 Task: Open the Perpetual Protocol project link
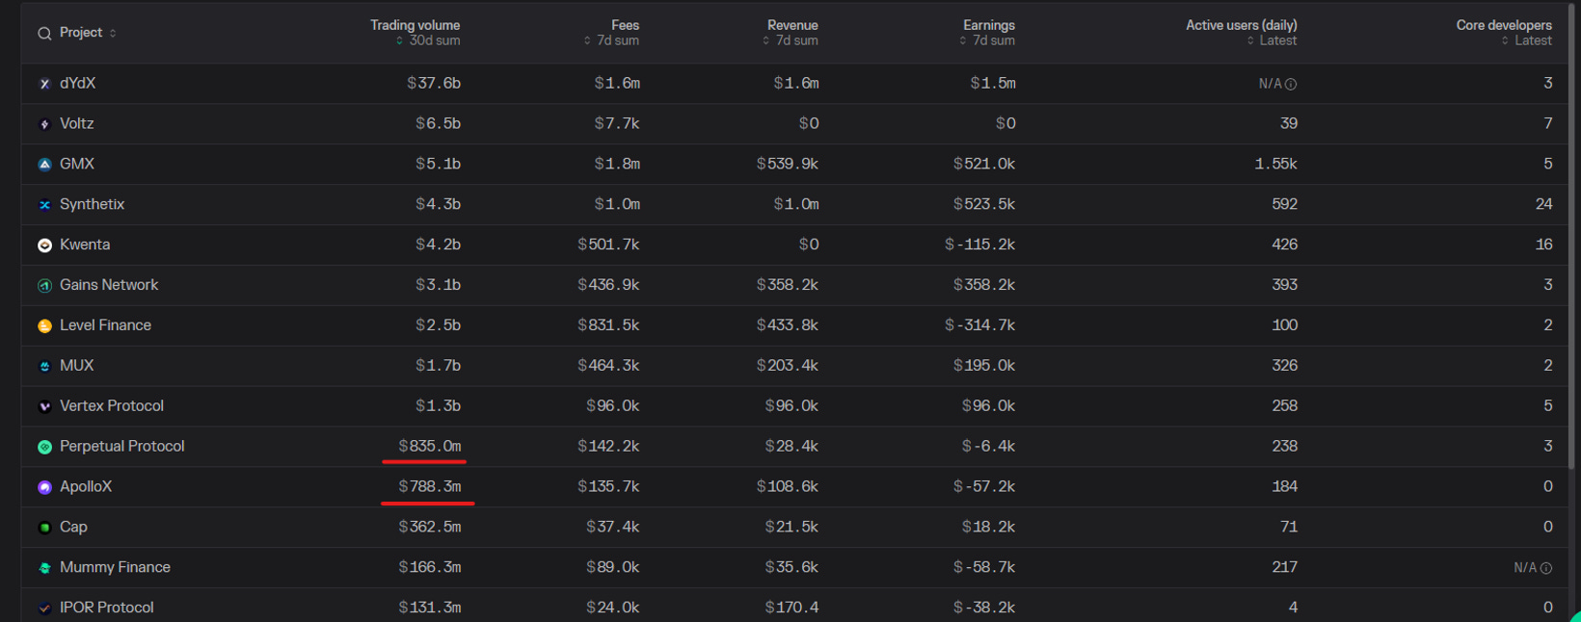pyautogui.click(x=121, y=448)
